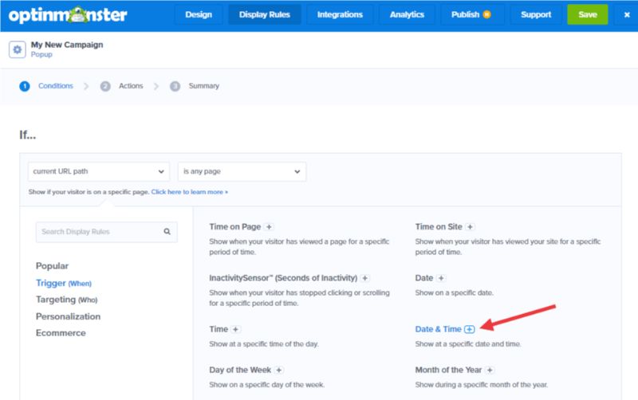Select the Popular rule category
The height and width of the screenshot is (400, 638).
[x=52, y=266]
